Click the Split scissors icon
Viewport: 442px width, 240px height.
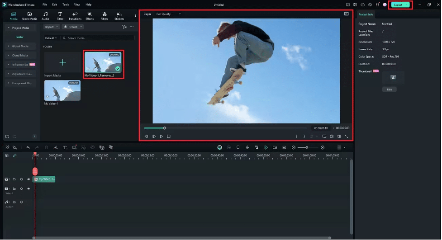pyautogui.click(x=56, y=148)
